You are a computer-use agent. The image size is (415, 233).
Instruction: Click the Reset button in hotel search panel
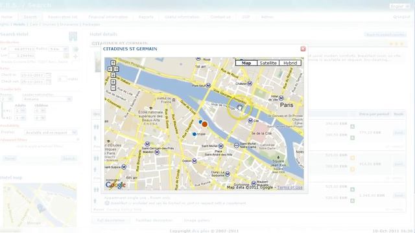click(x=10, y=159)
